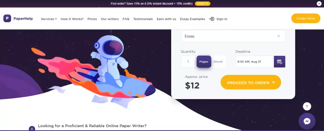The image size is (324, 131).
Task: Click the Order Now button
Action: pyautogui.click(x=306, y=18)
